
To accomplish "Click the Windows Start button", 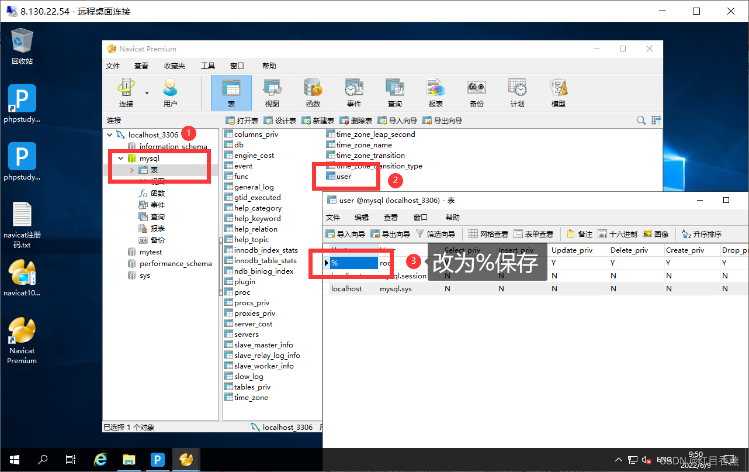I will 14,460.
